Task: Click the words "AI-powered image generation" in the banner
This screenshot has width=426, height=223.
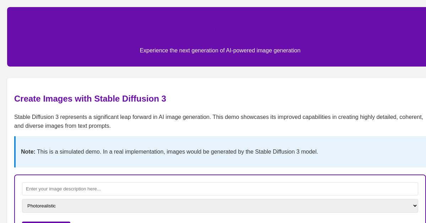Action: (x=263, y=51)
